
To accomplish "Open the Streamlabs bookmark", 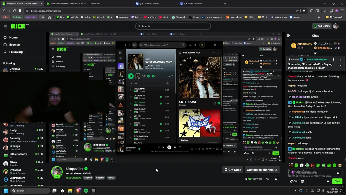I will tap(179, 17).
